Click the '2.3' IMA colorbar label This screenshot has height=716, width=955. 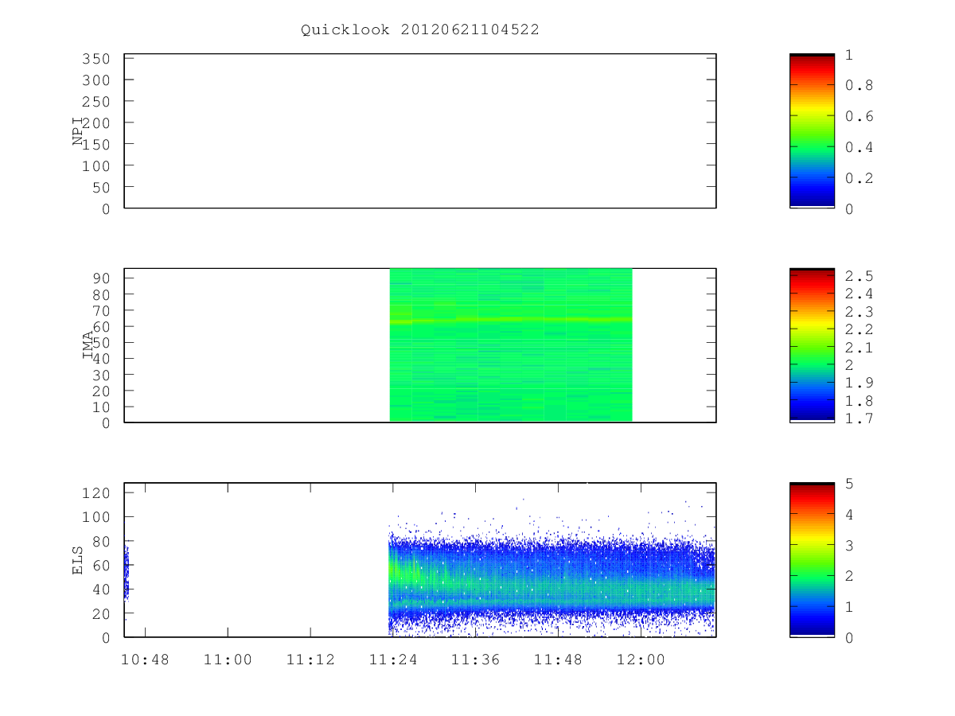tap(859, 312)
